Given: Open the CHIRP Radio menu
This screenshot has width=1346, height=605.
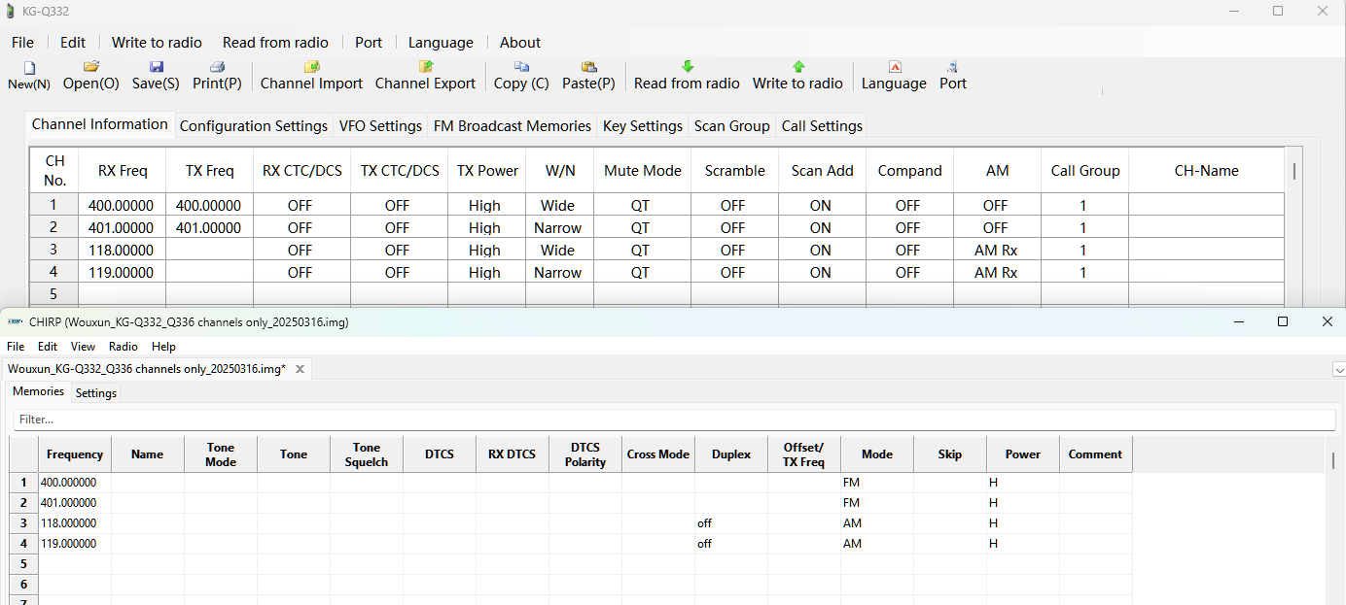Looking at the screenshot, I should [x=124, y=347].
